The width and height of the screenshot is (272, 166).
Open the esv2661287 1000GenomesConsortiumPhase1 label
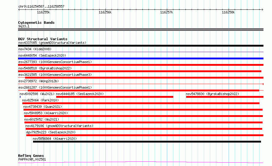point(55,87)
